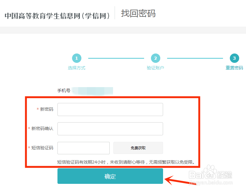Viewport: 246px width, 191px height.
Task: Click the 手机号 label
Action: click(64, 91)
